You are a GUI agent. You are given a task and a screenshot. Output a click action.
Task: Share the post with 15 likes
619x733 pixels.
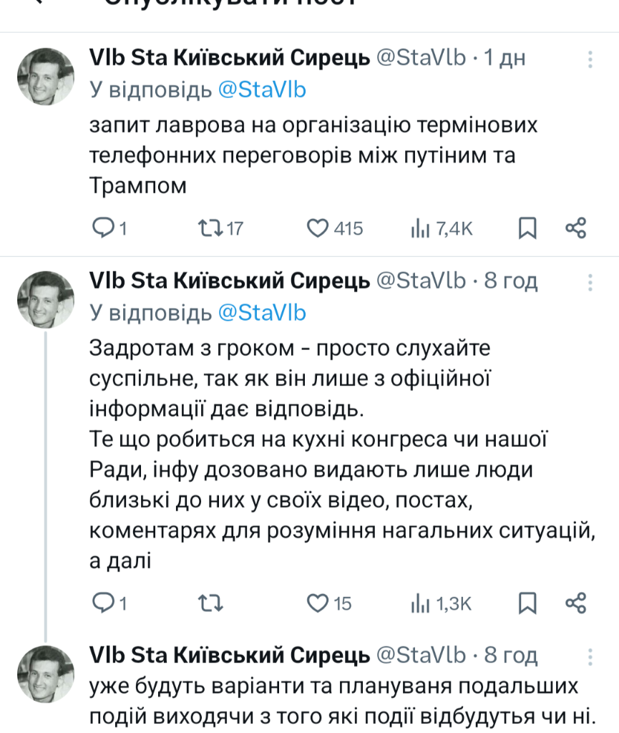[x=576, y=603]
